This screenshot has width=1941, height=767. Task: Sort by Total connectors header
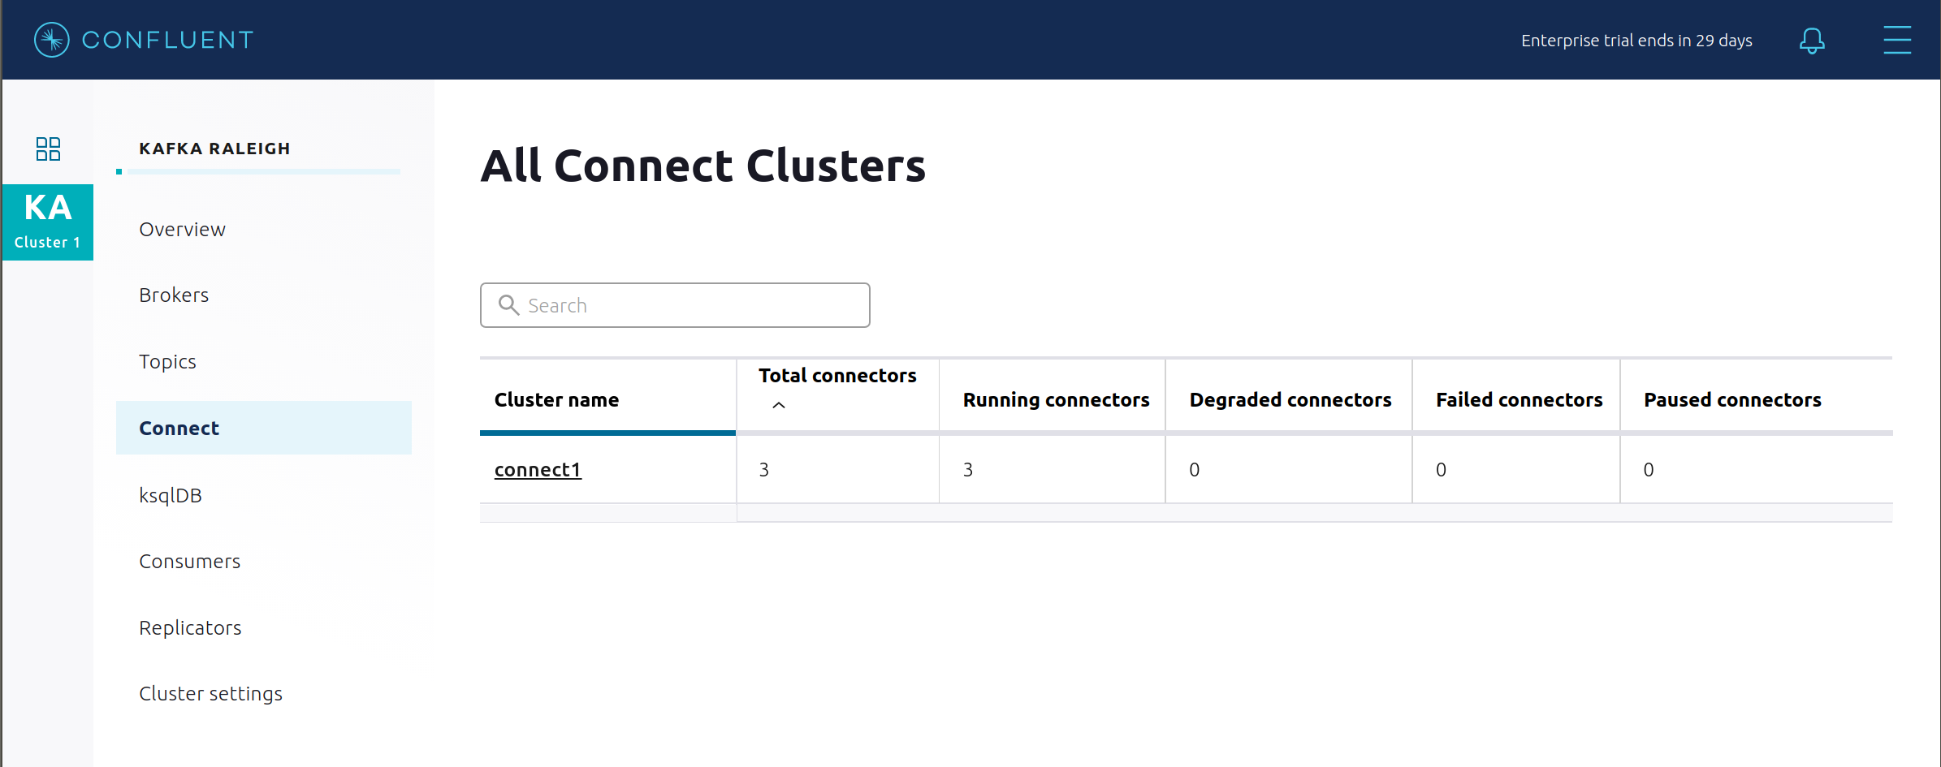[837, 376]
